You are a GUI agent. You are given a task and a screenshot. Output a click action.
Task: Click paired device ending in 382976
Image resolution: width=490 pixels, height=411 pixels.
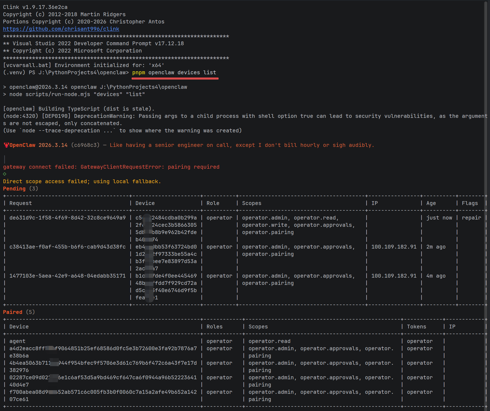(103, 366)
